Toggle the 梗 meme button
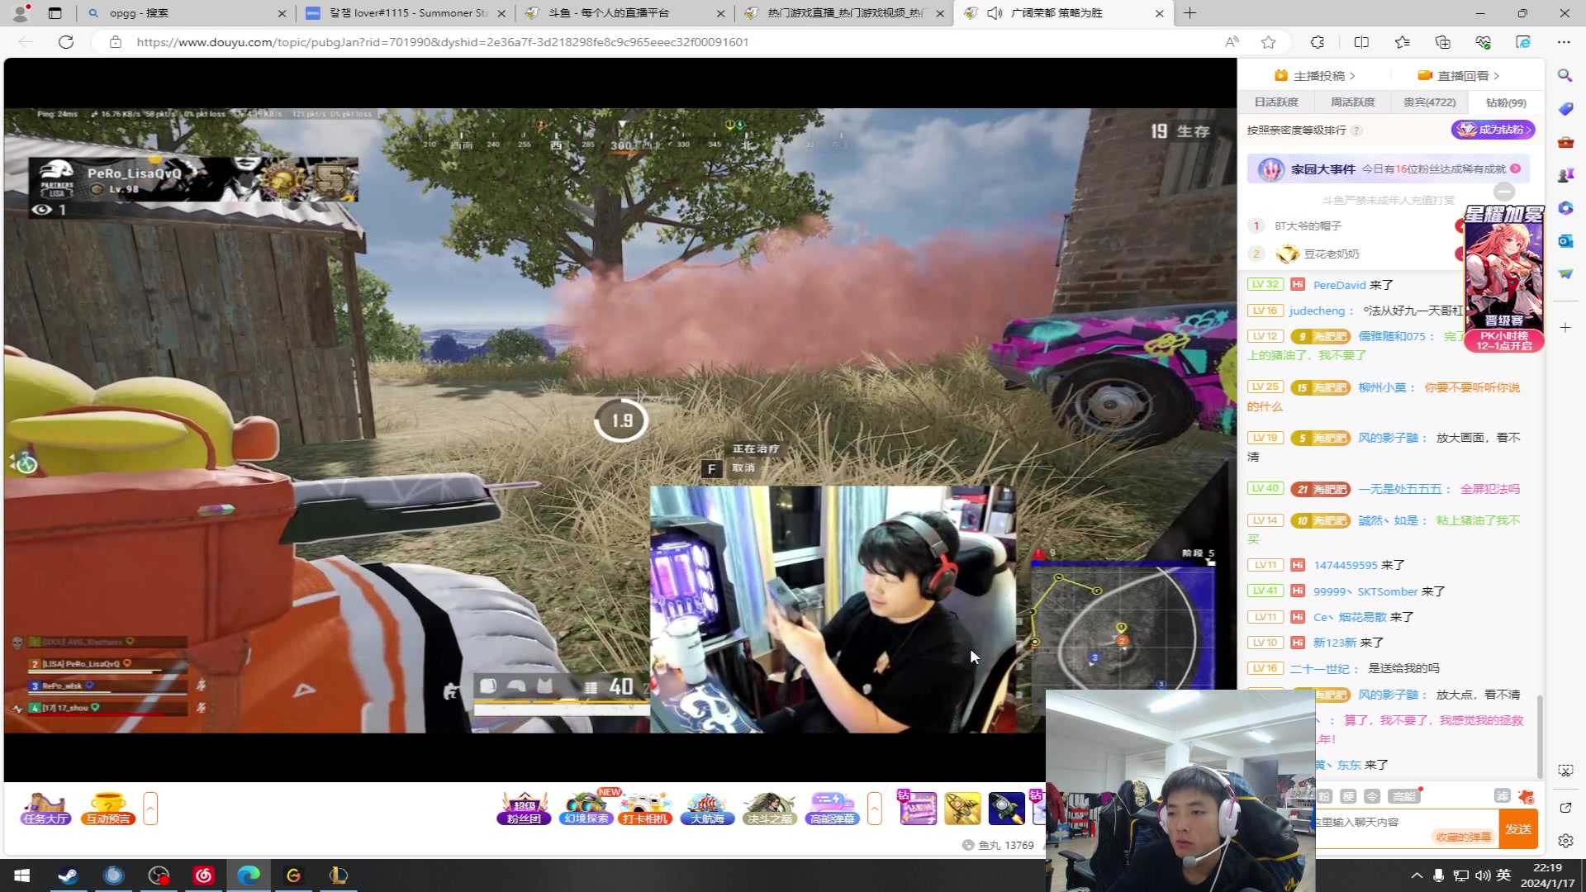The image size is (1586, 892). coord(1348,796)
